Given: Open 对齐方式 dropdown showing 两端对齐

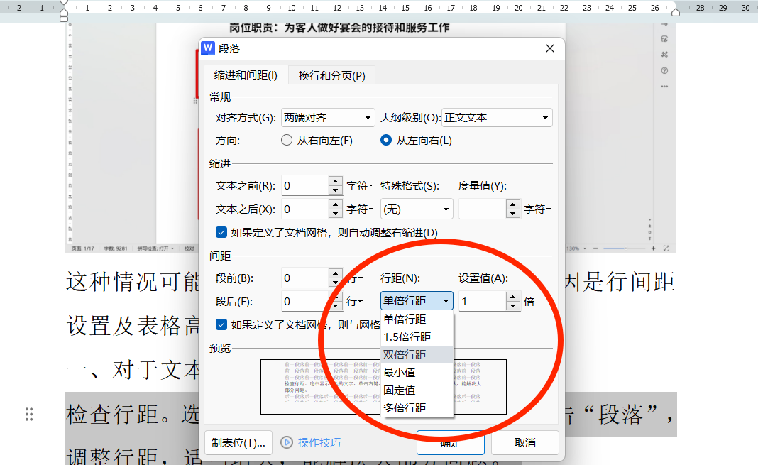Looking at the screenshot, I should tap(328, 117).
